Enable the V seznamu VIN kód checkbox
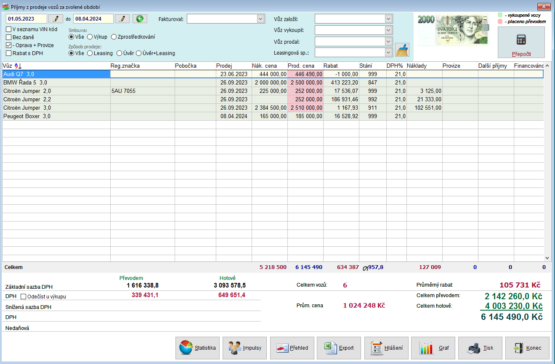This screenshot has width=555, height=364. point(9,29)
